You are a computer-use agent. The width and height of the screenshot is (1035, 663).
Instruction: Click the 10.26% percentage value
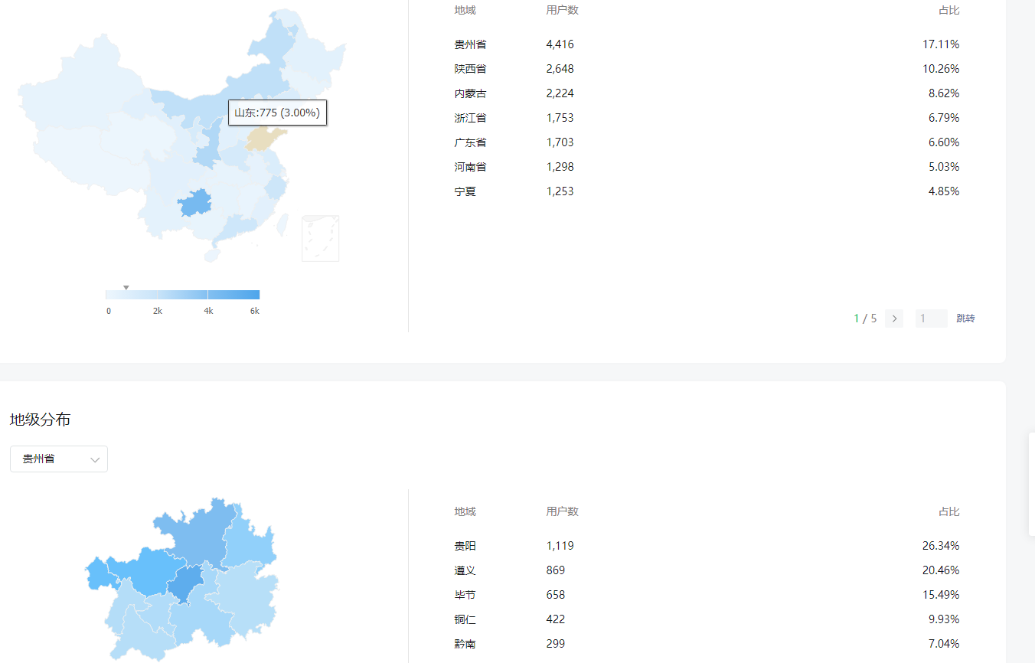[941, 69]
